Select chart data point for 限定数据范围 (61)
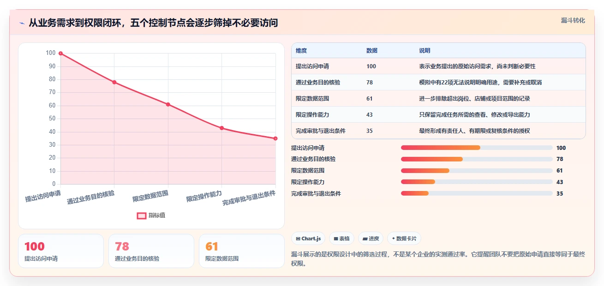The height and width of the screenshot is (286, 604). pyautogui.click(x=168, y=104)
